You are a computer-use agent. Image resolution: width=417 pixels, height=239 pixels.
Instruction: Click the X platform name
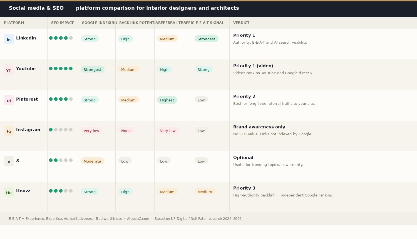18,160
